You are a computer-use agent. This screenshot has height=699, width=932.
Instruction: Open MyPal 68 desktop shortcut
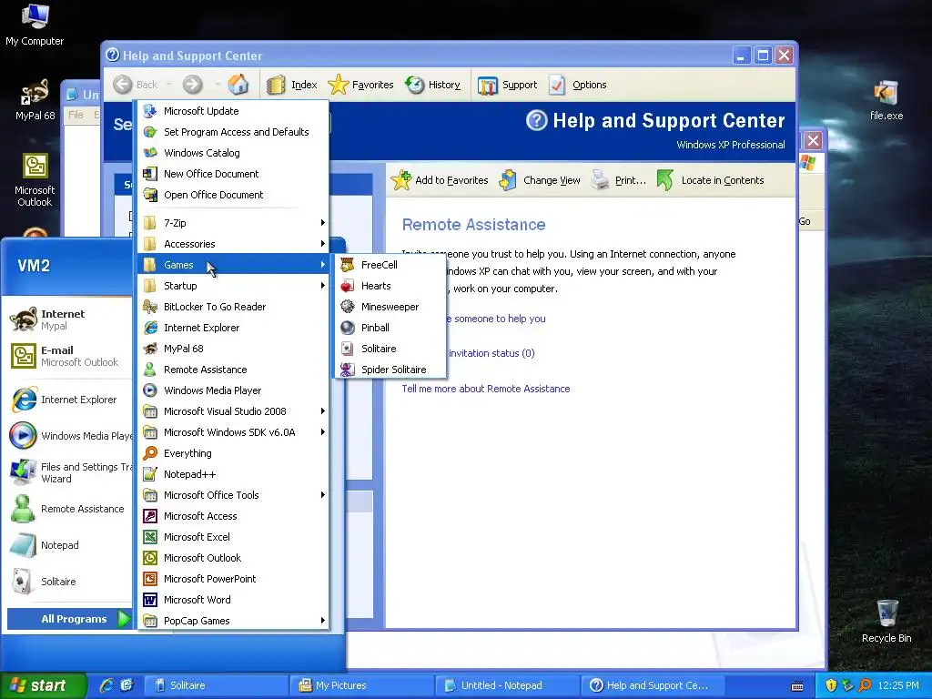point(35,101)
